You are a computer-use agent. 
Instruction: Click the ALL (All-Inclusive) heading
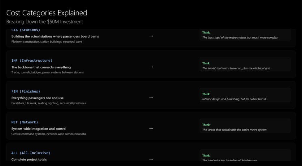31,153
